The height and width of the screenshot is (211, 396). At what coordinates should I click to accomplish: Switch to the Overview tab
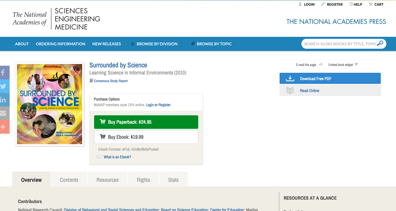point(31,179)
